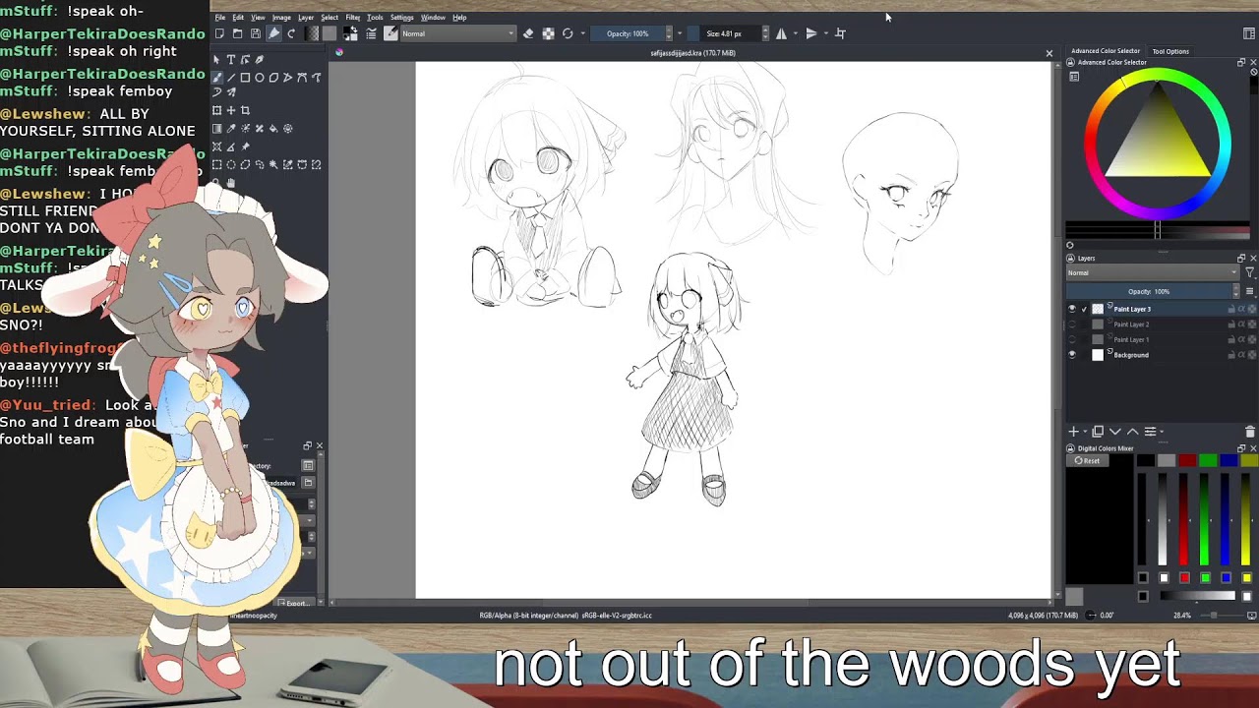This screenshot has width=1259, height=708.
Task: Click the red swatch in Digital Colors Mixer
Action: pyautogui.click(x=1187, y=460)
